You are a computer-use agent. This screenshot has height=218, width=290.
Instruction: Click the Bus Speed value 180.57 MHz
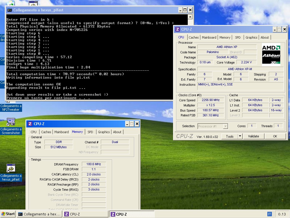211,110
